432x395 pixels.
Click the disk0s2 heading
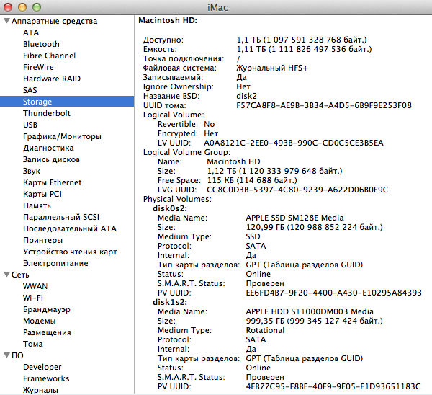170,208
